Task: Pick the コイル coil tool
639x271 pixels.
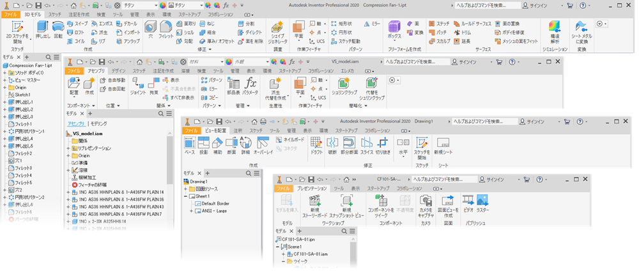Action: pos(75,41)
